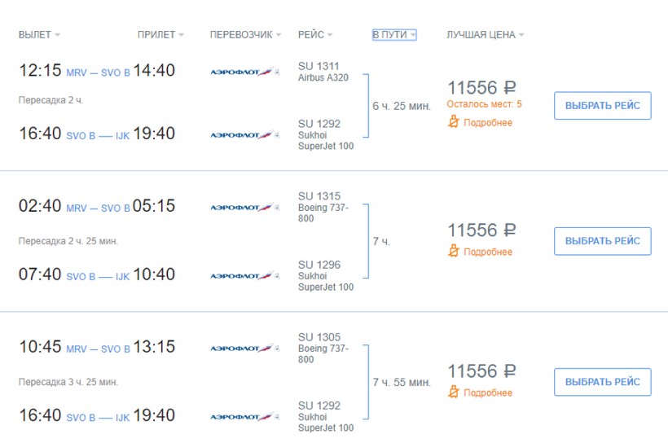Sort by В ПУТИ travel time
Screen dimensions: 668x443
(394, 34)
